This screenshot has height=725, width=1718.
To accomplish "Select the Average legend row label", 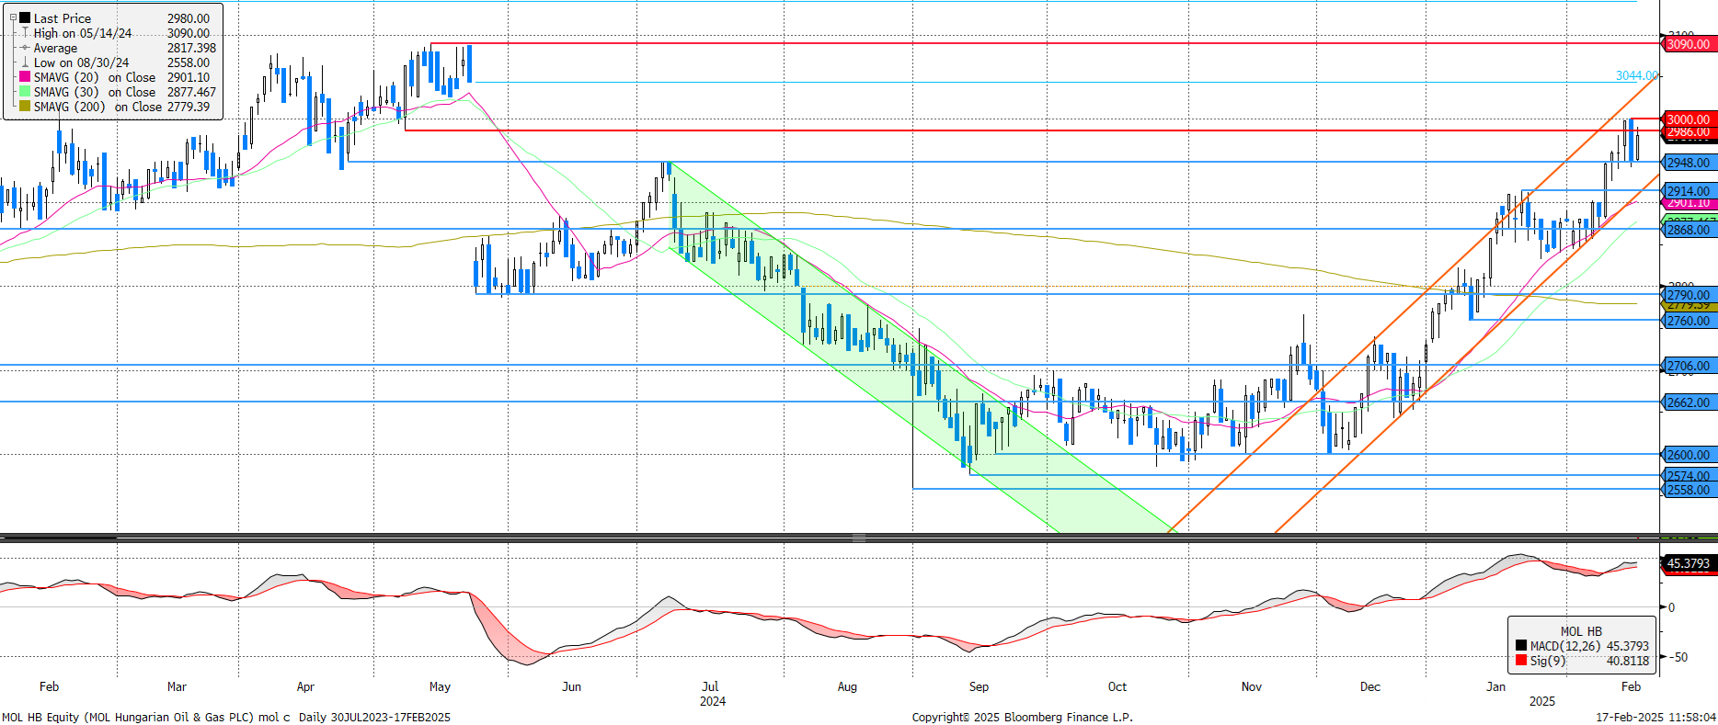I will (55, 48).
